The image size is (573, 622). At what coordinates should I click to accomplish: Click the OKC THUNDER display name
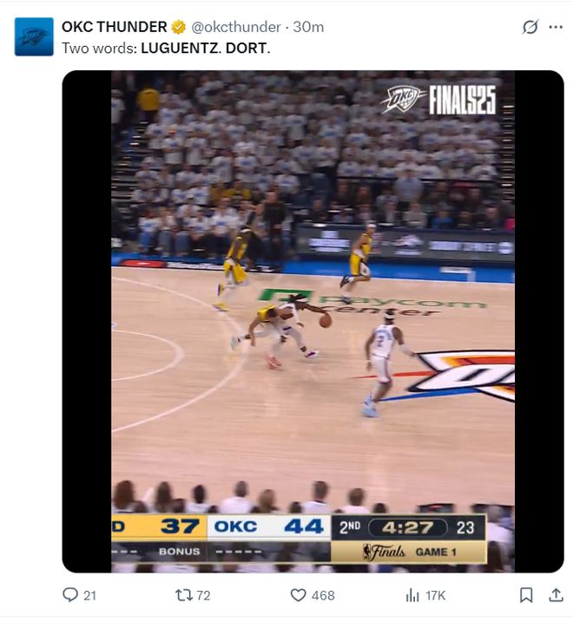pos(115,27)
